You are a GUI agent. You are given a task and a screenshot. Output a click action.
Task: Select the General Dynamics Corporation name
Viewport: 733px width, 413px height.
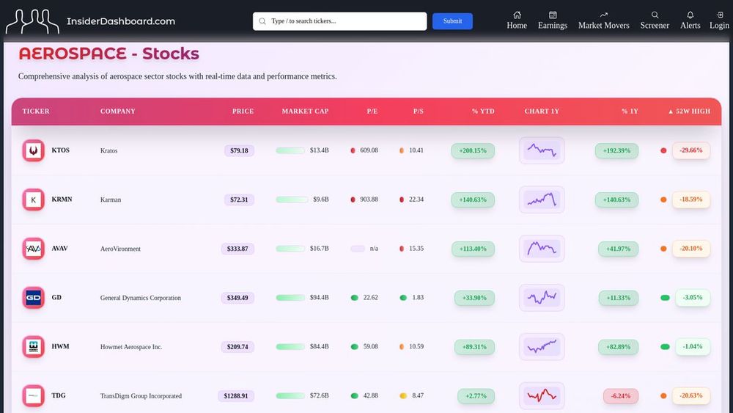click(140, 298)
